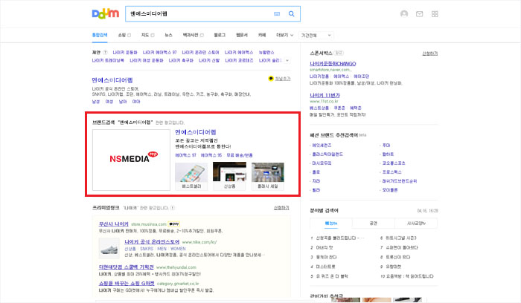Viewport: 521px width, 303px height.
Task: Click the 무료 배송/반품 link
Action: point(240,155)
